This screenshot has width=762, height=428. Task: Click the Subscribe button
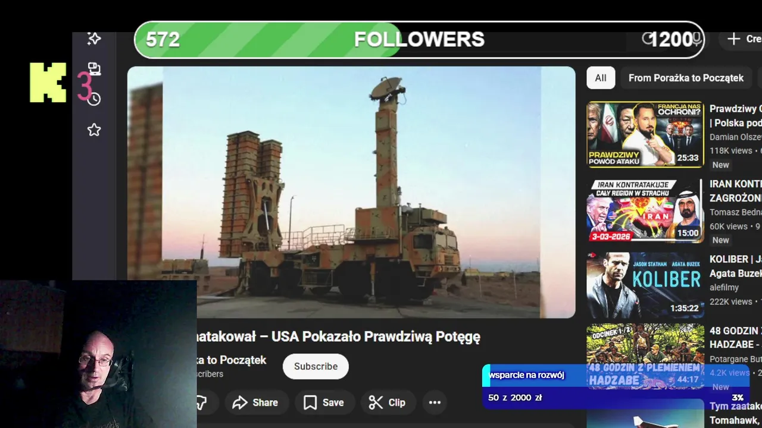pos(316,366)
